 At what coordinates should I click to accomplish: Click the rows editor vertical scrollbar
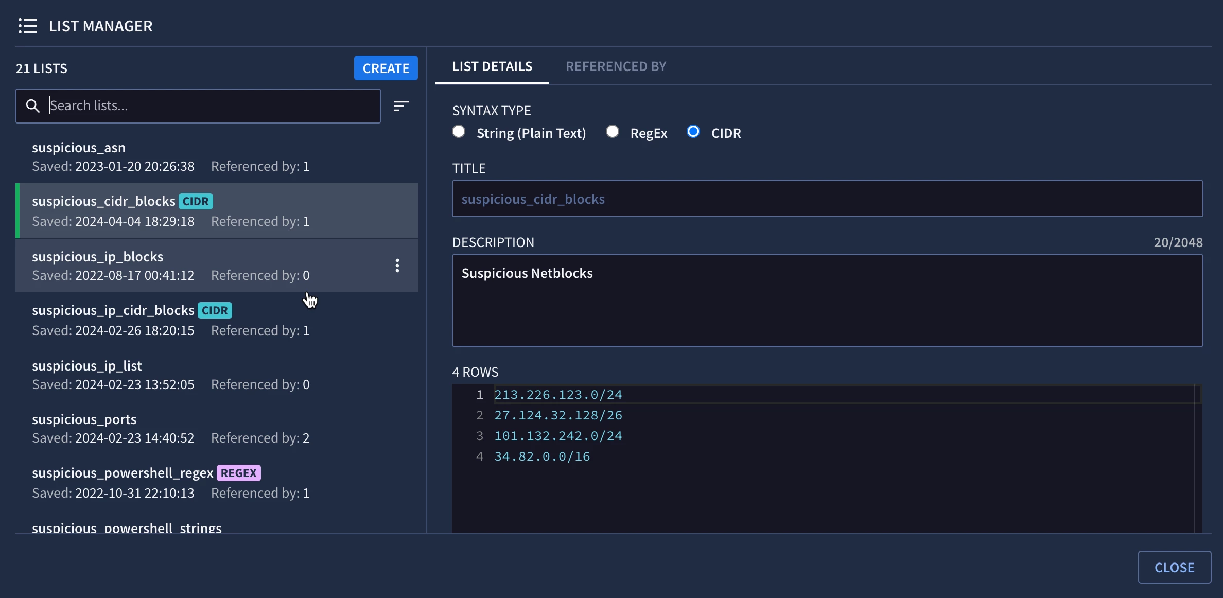[x=1198, y=458]
